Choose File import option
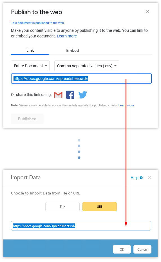Screen dimensions: 161x262 click(62, 207)
